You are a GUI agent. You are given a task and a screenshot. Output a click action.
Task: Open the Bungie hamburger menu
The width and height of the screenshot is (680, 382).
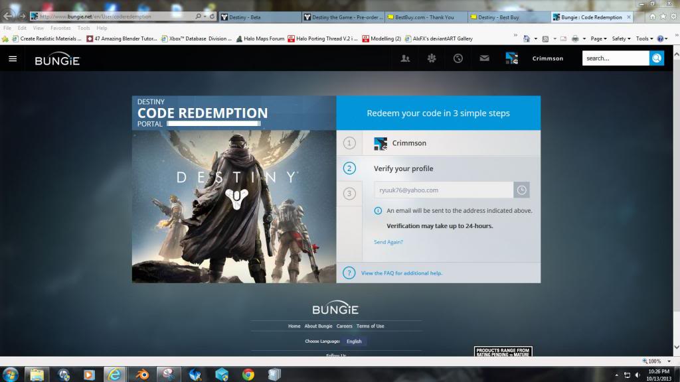(x=13, y=58)
